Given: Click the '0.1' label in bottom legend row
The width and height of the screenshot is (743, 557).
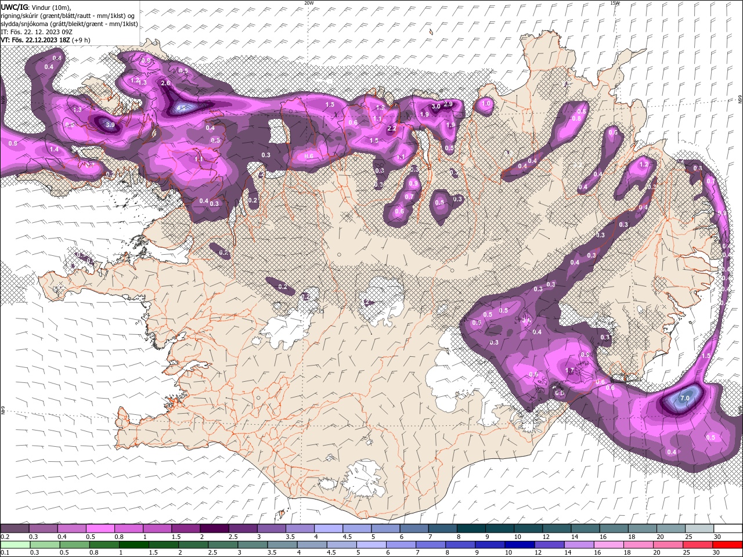Looking at the screenshot, I should (5, 553).
